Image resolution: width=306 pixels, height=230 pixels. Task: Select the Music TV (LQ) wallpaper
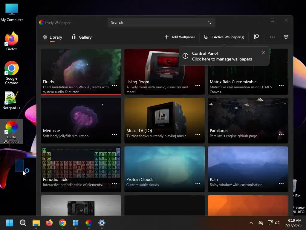point(164,120)
